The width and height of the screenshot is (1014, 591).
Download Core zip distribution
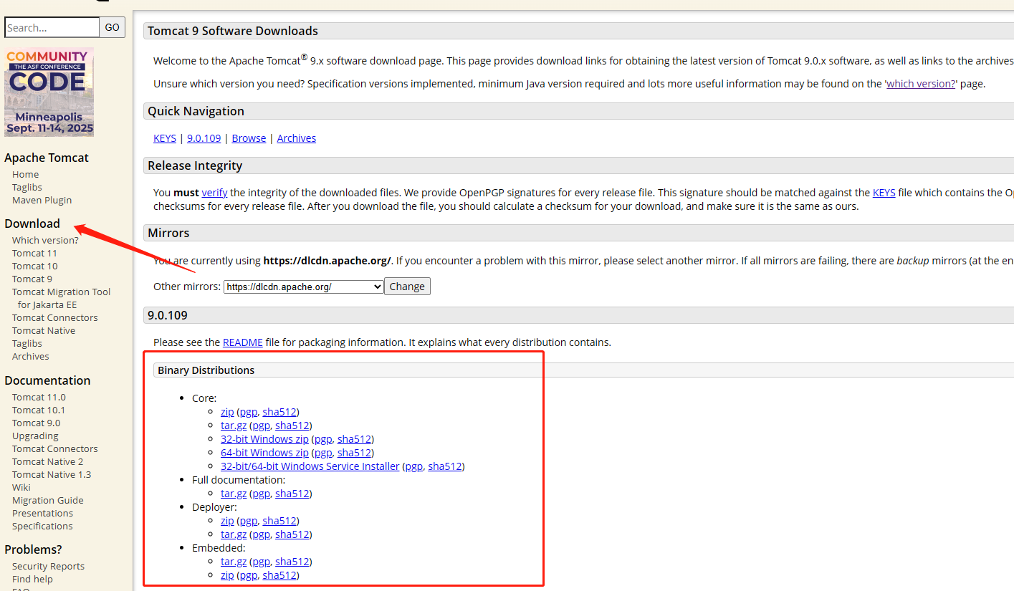tap(227, 412)
